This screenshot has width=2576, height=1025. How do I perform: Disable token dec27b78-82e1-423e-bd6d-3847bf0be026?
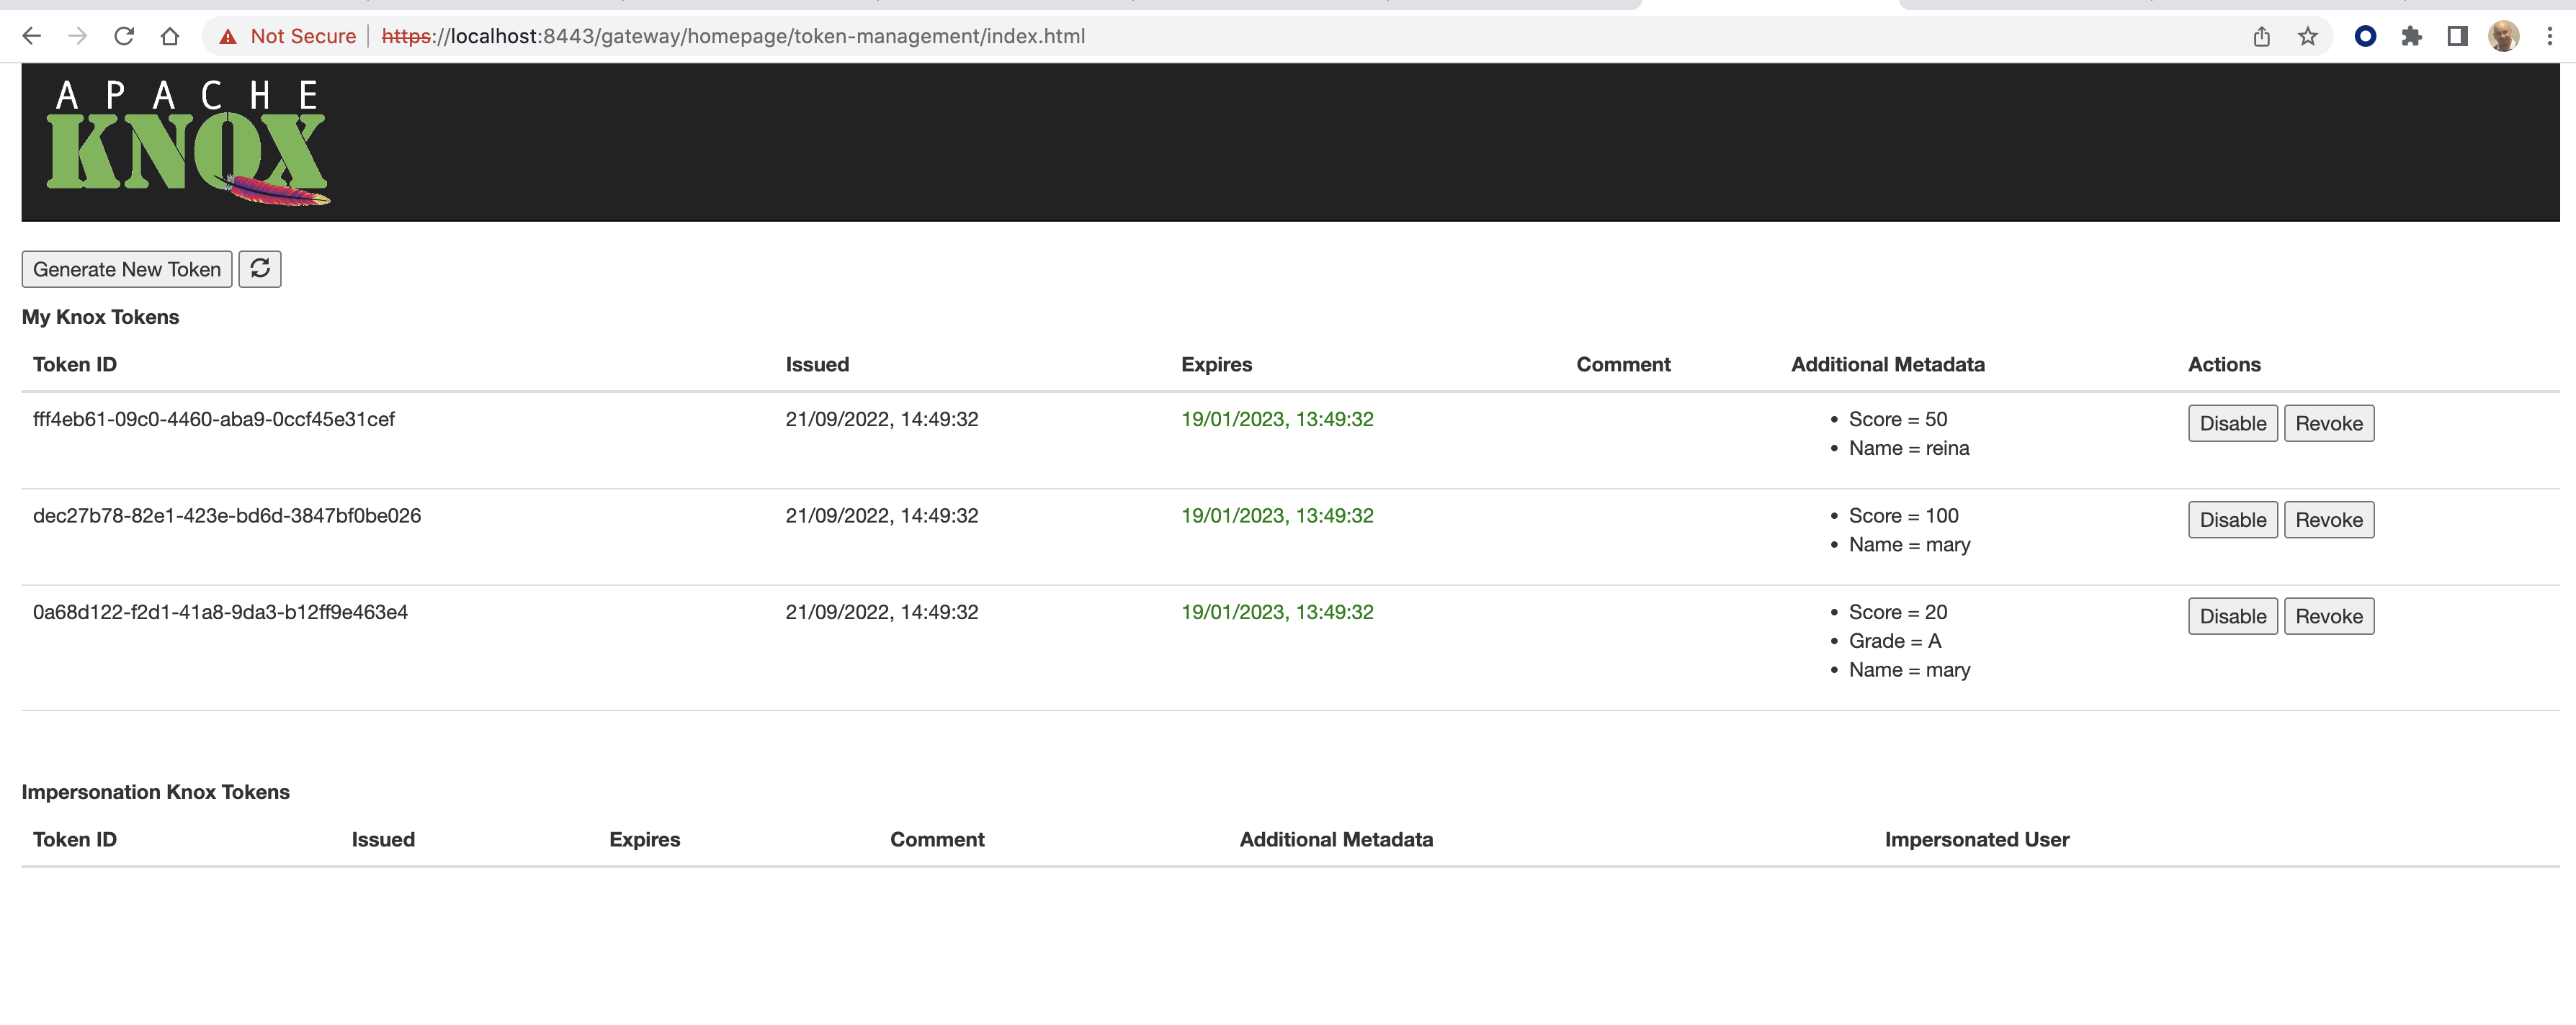pyautogui.click(x=2232, y=520)
